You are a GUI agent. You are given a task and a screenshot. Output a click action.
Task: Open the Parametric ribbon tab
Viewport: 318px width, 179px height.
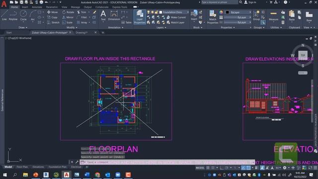tap(52, 7)
